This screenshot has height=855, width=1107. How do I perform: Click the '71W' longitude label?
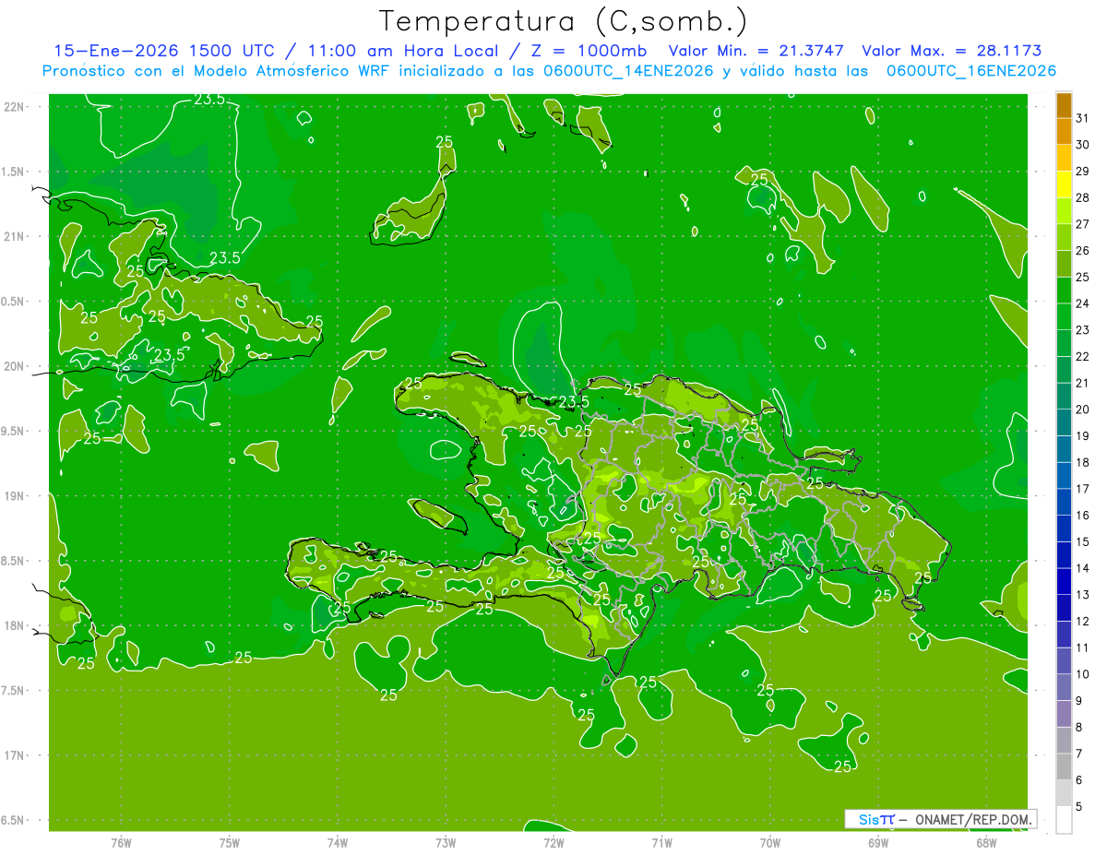click(661, 843)
